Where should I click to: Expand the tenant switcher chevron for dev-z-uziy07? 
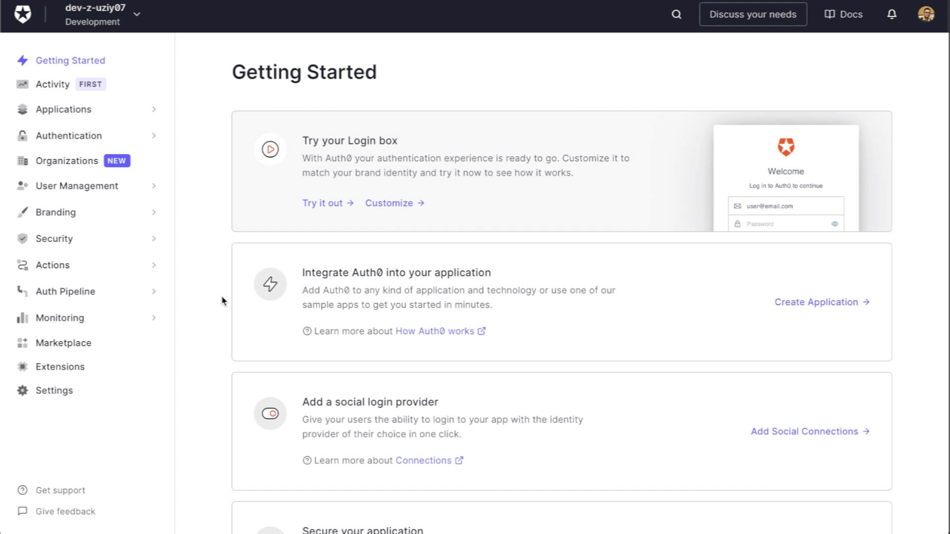click(137, 14)
